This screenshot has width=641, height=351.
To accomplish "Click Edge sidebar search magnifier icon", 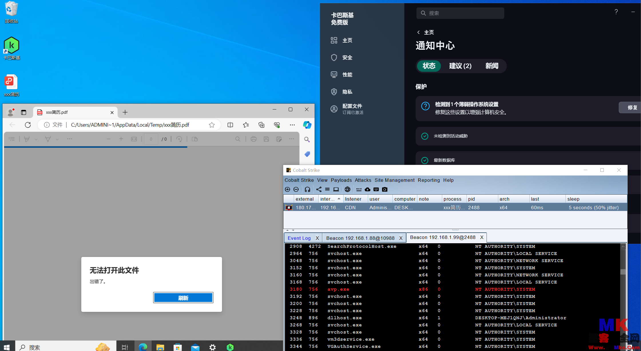I will point(307,139).
